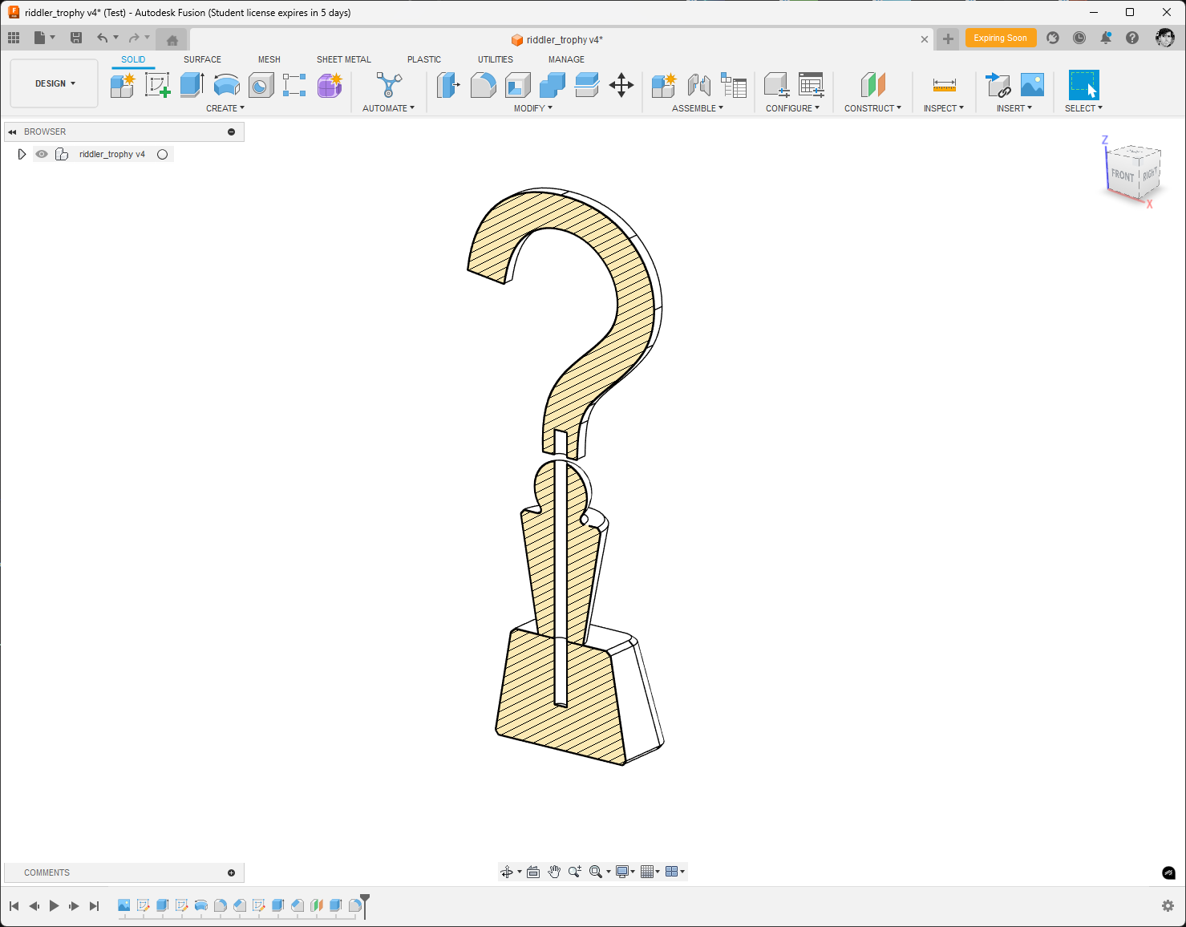This screenshot has width=1186, height=927.
Task: Select the Combine tool
Action: [553, 85]
